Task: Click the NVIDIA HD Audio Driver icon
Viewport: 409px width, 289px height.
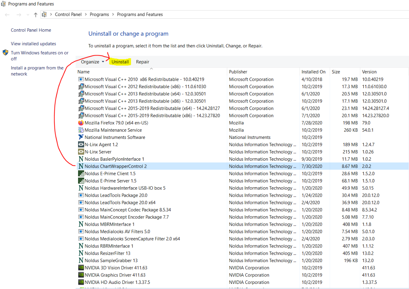Action: [81, 282]
